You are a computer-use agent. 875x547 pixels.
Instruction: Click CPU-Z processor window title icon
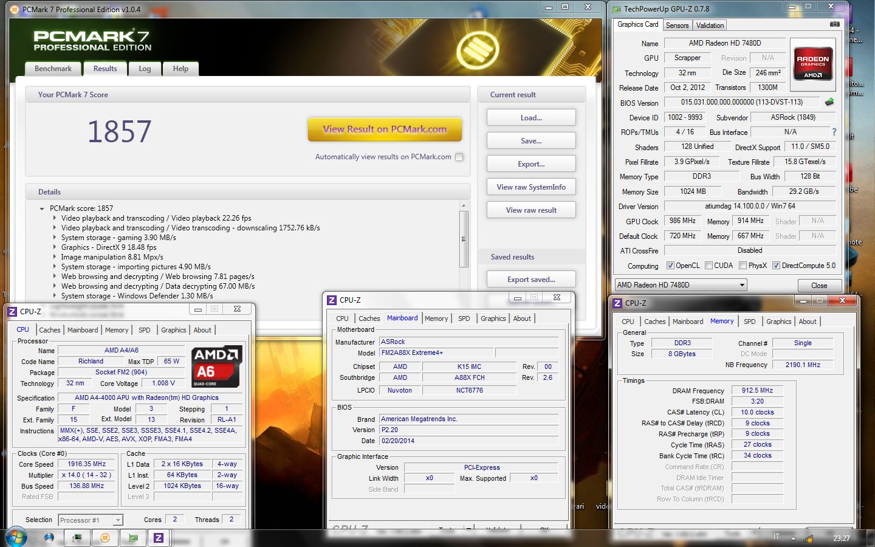(12, 311)
